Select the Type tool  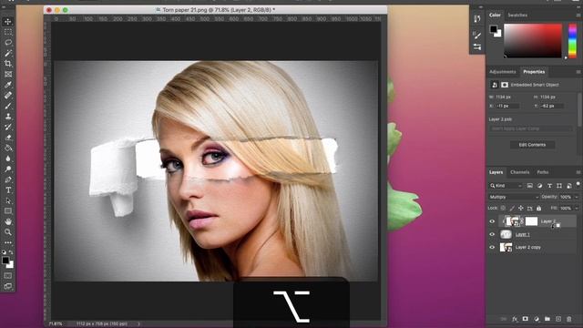tap(8, 190)
